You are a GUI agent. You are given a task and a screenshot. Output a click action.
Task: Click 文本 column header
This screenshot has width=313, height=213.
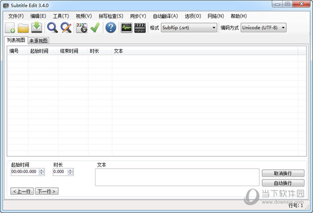click(x=205, y=51)
